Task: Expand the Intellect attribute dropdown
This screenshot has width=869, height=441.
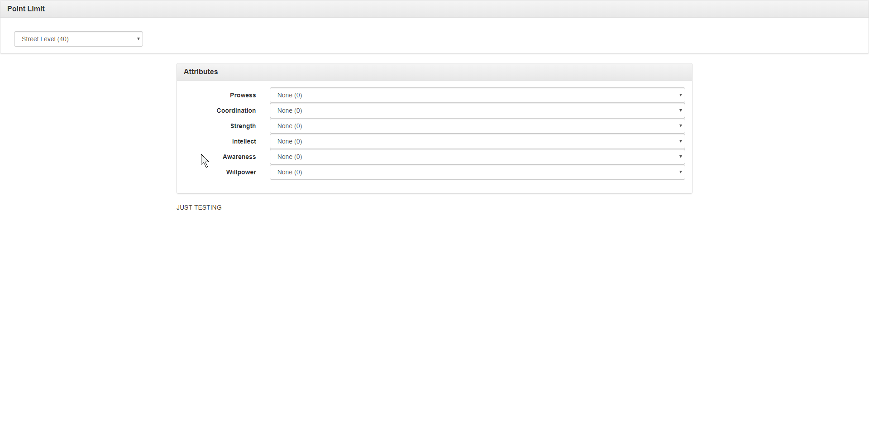Action: 477,141
